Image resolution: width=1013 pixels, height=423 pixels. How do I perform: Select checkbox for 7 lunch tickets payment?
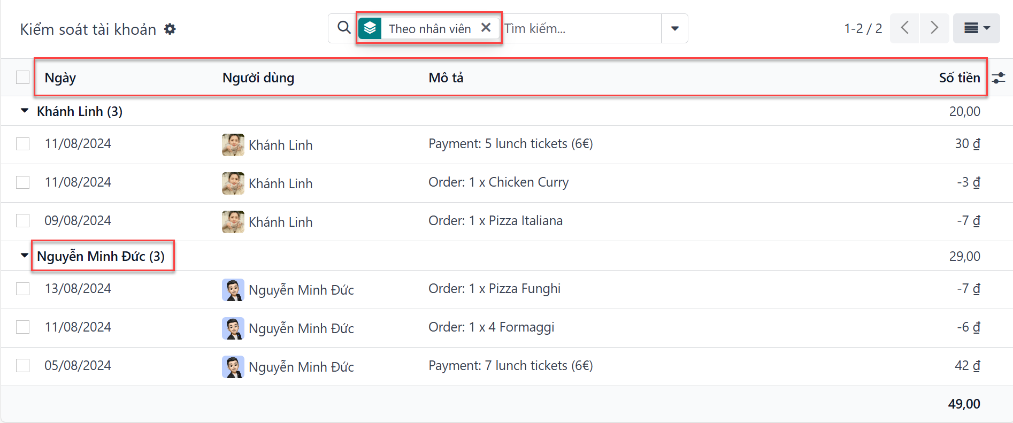22,365
